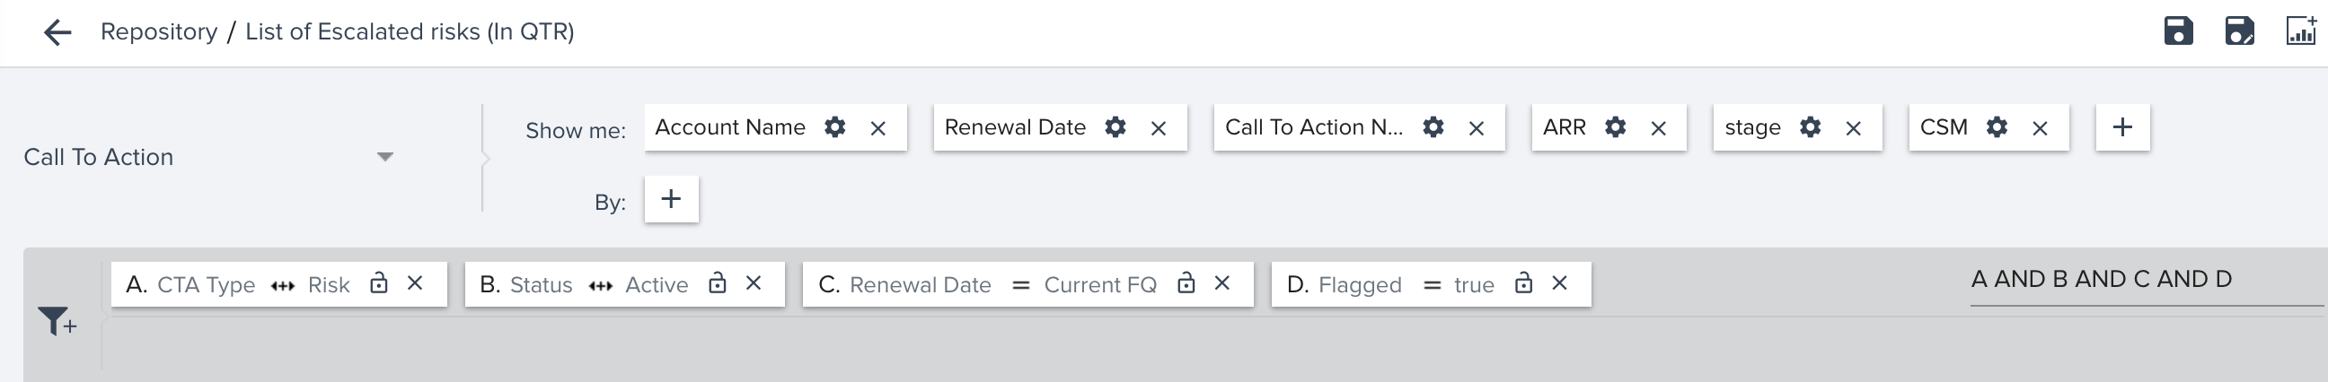Open gear settings for Renewal Date field

pyautogui.click(x=1115, y=127)
